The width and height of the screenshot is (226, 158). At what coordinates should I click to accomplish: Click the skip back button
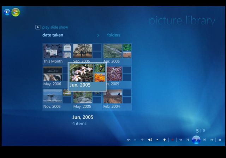tap(188, 140)
